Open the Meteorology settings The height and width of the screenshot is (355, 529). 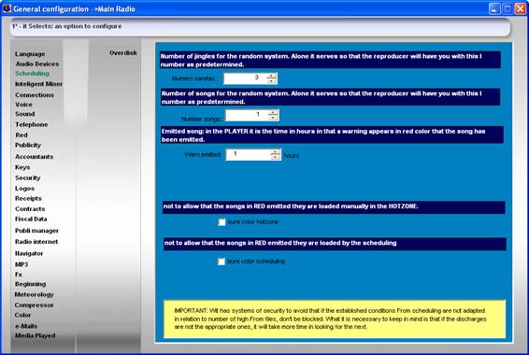point(34,294)
